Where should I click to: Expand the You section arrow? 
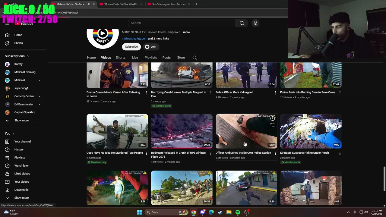[x=14, y=134]
